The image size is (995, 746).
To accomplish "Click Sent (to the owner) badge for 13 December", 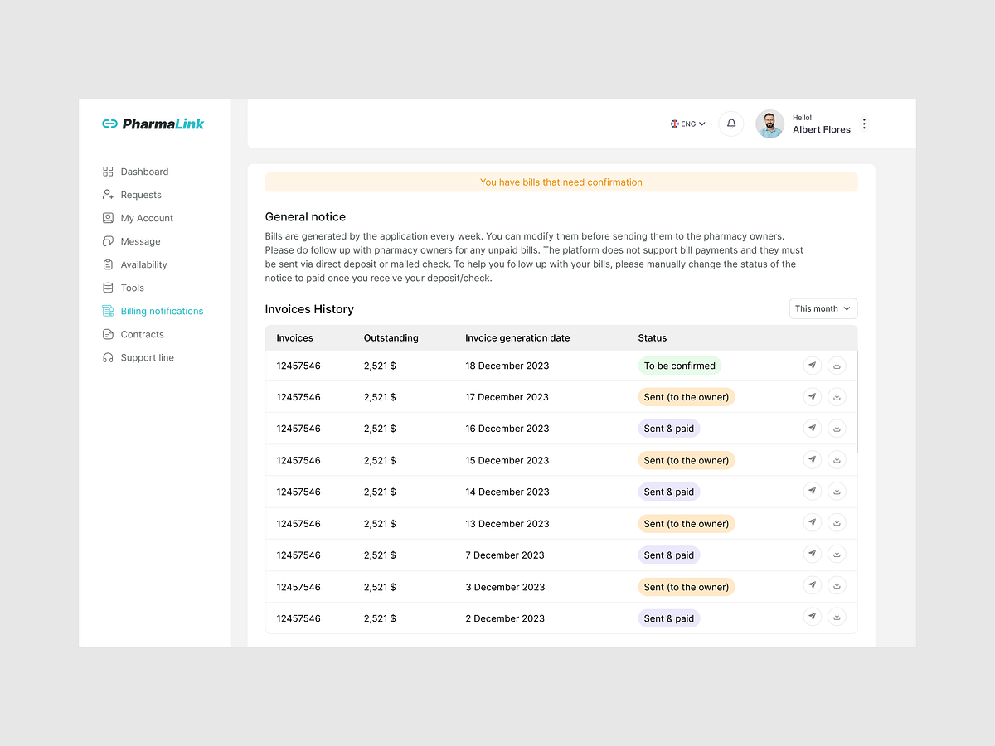I will [x=687, y=524].
